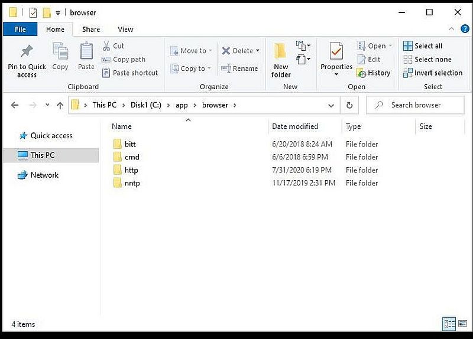Sort by the Size column header
Viewport: 473px width, 339px height.
tap(426, 126)
